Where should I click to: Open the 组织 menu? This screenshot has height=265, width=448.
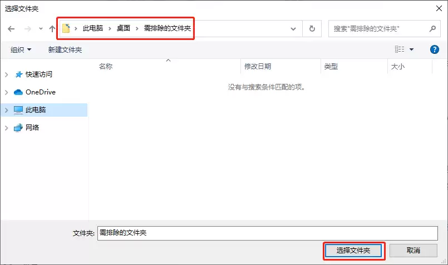pos(21,50)
